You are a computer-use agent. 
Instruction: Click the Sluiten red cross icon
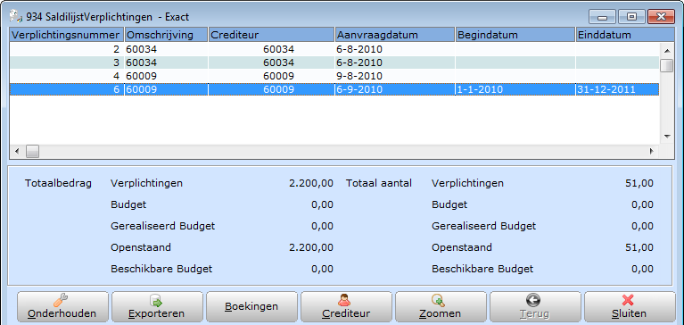click(x=628, y=300)
